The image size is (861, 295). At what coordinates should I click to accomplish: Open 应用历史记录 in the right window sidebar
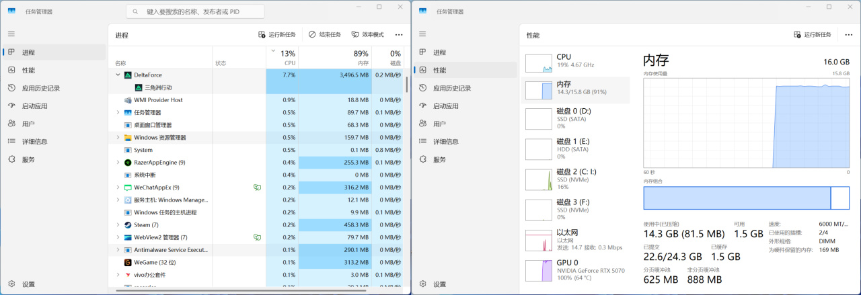coord(465,88)
